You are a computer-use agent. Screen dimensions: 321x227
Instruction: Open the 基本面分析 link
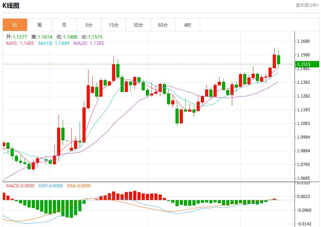(x=307, y=5)
